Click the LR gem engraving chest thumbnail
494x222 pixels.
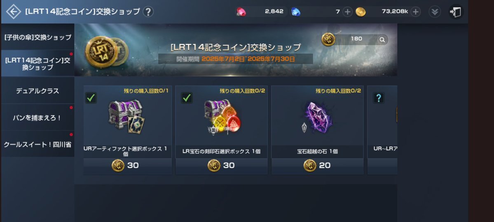tap(222, 116)
